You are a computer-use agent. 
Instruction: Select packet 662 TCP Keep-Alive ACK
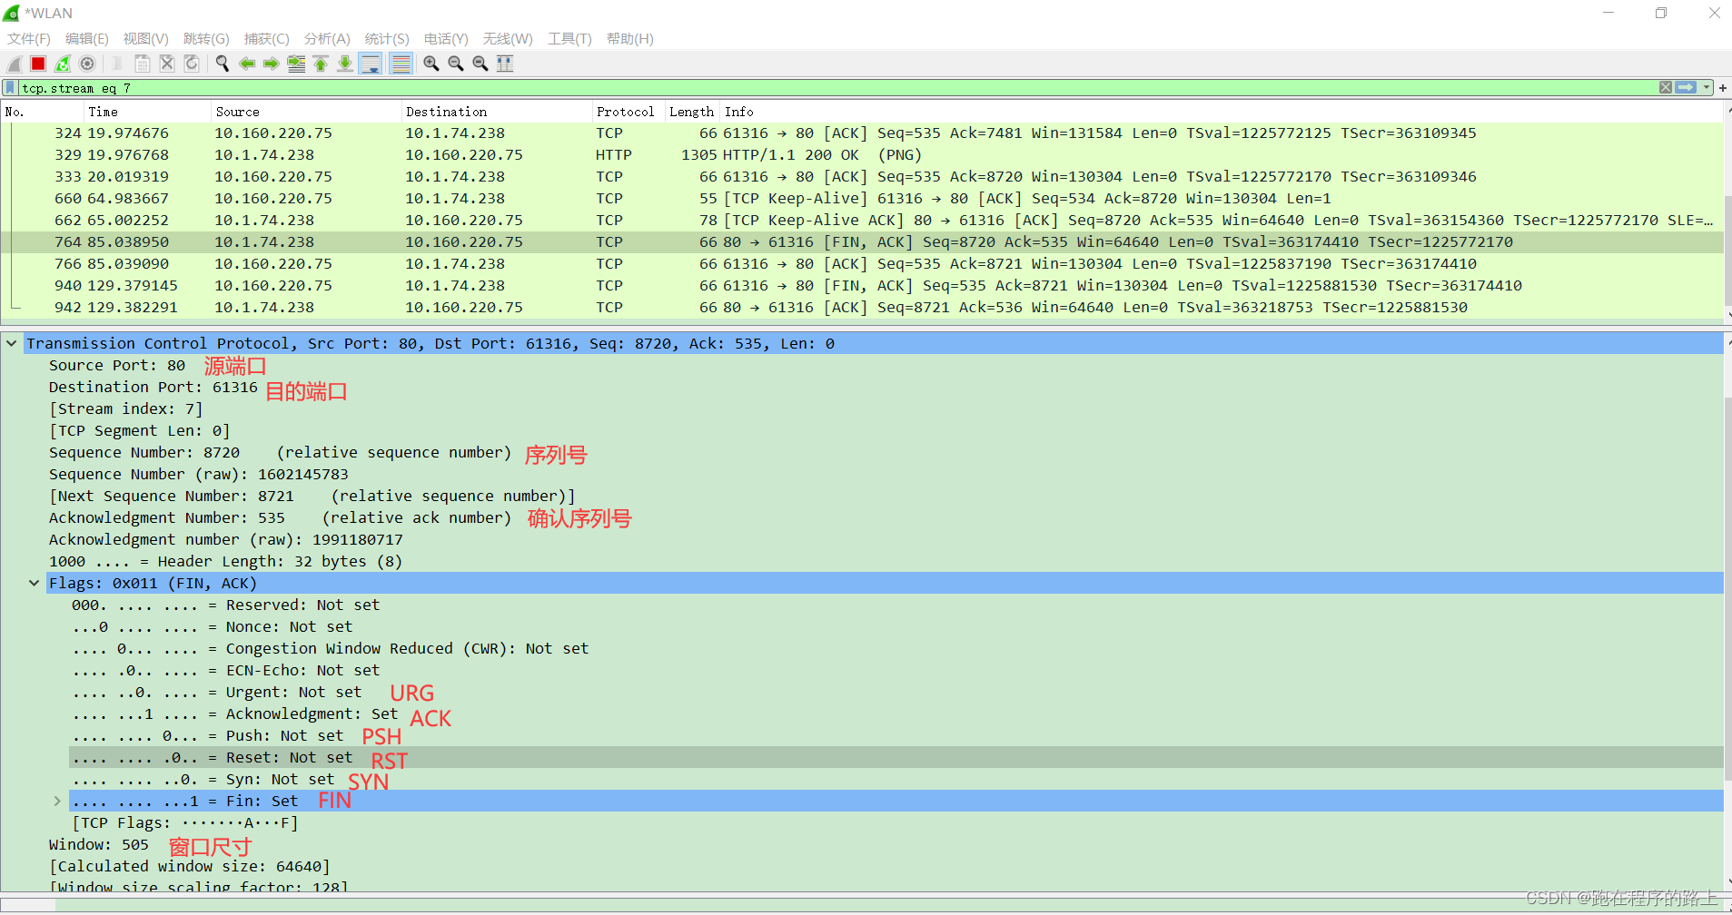[x=862, y=220]
